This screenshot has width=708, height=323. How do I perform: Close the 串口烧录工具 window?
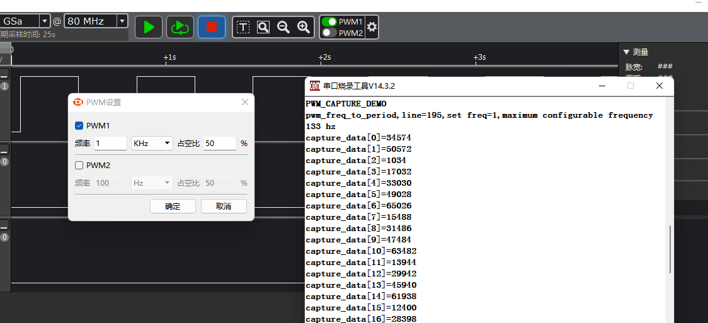(659, 86)
